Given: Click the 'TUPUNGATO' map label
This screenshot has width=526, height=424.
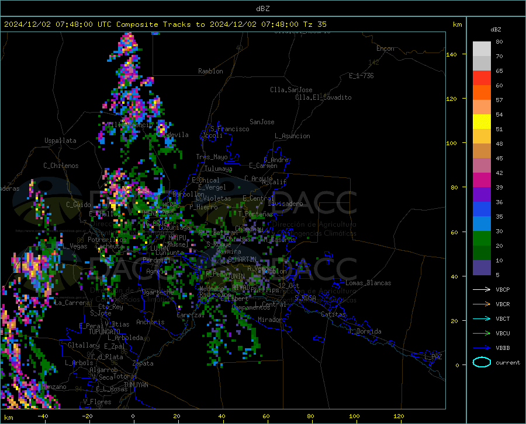Looking at the screenshot, I should click(x=105, y=332).
